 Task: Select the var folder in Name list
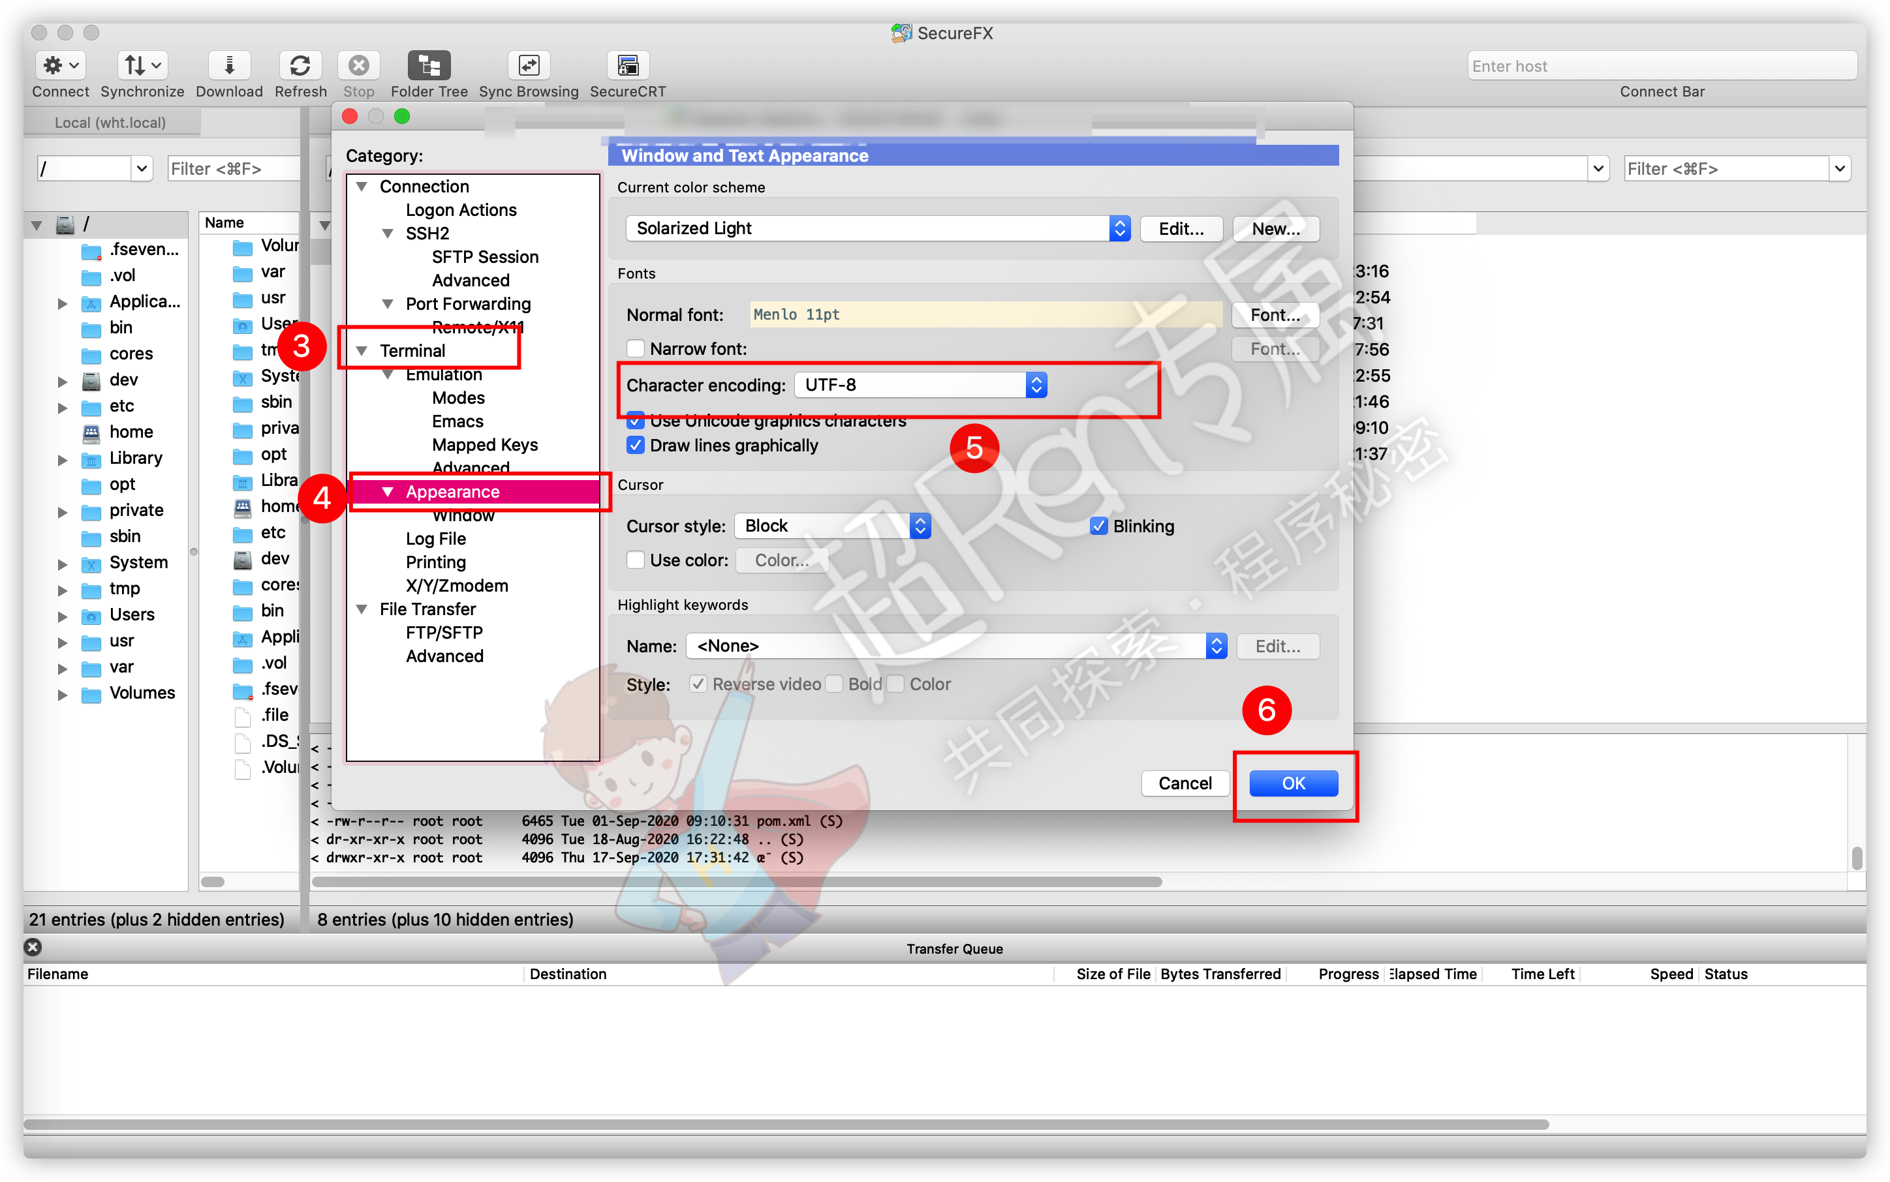pyautogui.click(x=272, y=271)
